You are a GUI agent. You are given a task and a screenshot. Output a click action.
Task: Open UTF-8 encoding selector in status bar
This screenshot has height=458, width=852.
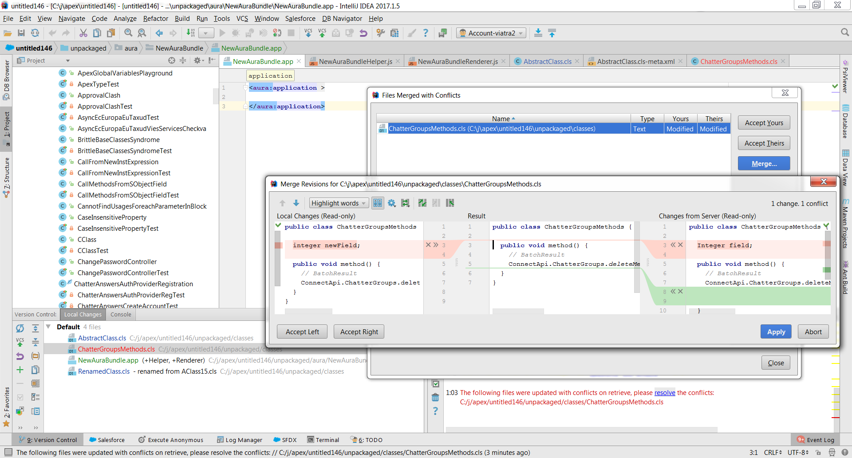point(798,452)
